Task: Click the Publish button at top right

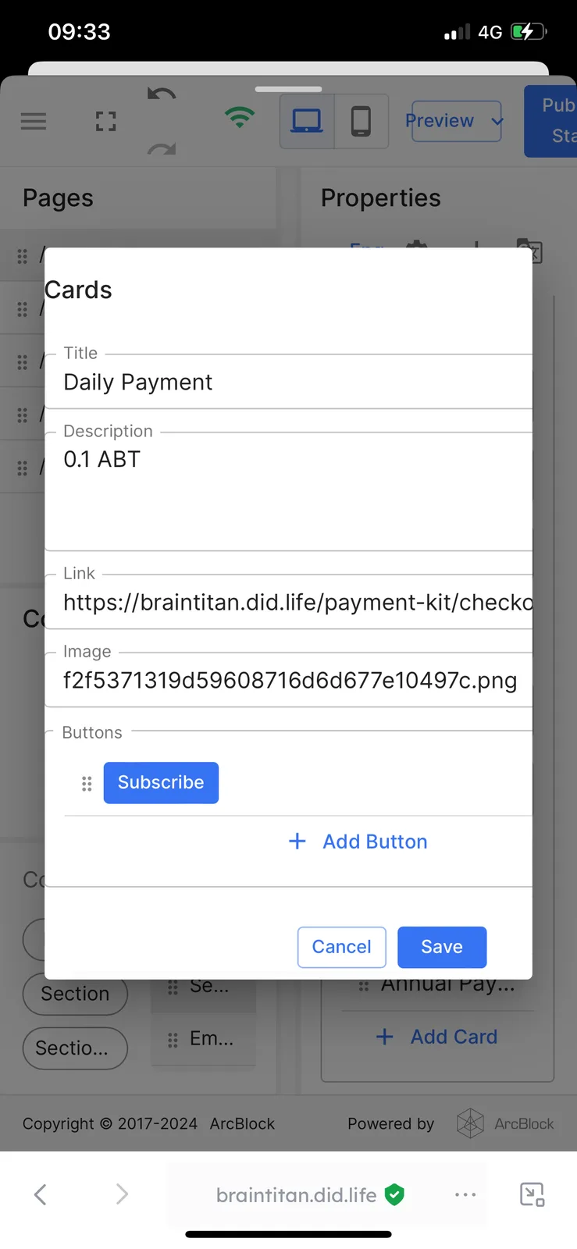Action: pyautogui.click(x=550, y=121)
